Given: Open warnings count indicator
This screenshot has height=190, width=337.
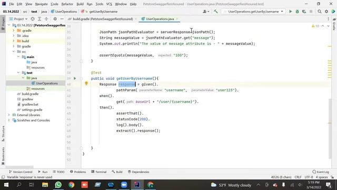Looking at the screenshot, I should click(315, 26).
